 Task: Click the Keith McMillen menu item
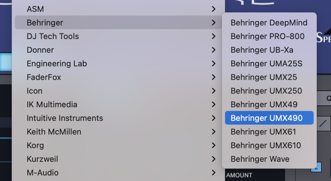pyautogui.click(x=54, y=132)
